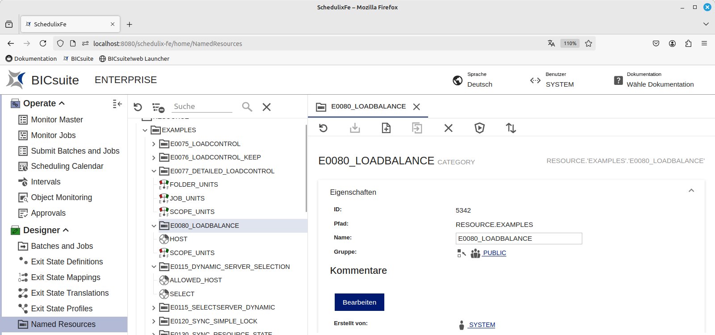This screenshot has height=335, width=715.
Task: Click the tree filter collapse icon
Action: 158,107
